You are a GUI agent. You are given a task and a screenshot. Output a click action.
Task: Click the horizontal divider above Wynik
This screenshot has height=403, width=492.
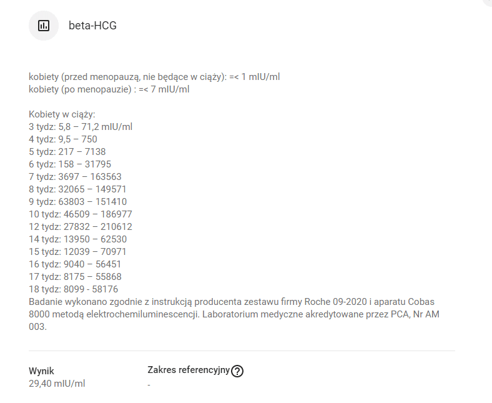tap(242, 351)
